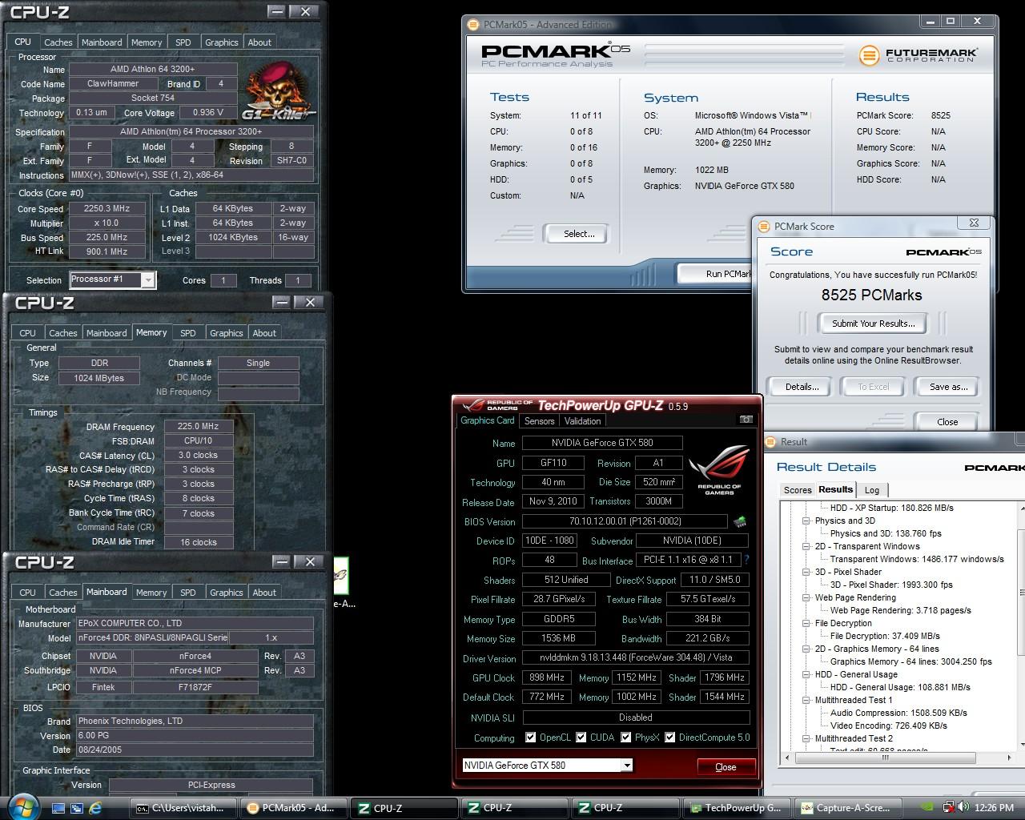
Task: Collapse the 2D - Transparent Windows node
Action: [x=806, y=546]
